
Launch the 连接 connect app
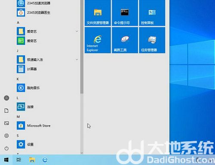47,107
